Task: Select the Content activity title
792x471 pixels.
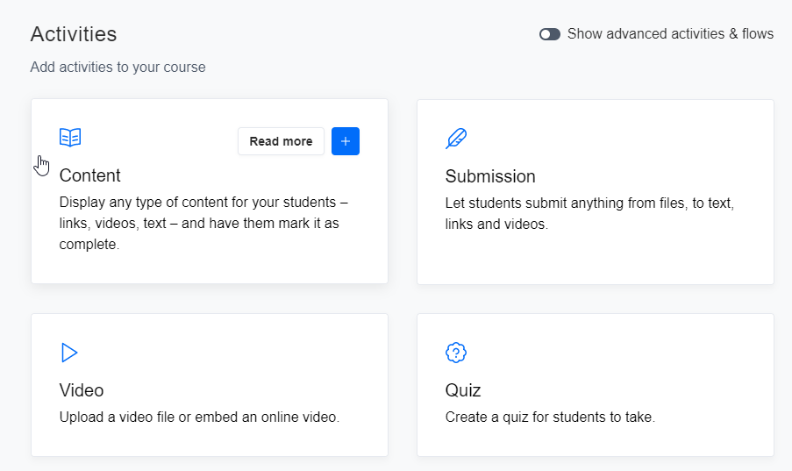Action: click(90, 175)
